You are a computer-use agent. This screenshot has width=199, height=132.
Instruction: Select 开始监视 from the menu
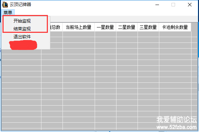tap(22, 21)
